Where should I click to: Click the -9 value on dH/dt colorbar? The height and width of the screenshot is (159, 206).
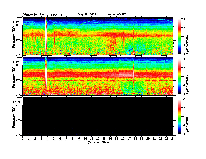(184, 54)
